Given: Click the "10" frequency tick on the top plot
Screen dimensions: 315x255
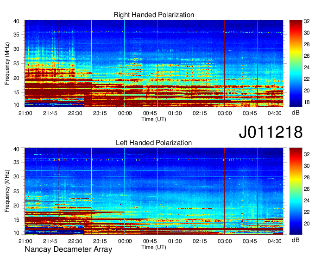Looking at the screenshot, I should (x=16, y=105).
